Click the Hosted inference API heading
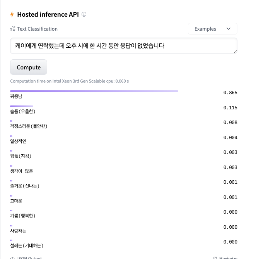The image size is (261, 259). 48,14
